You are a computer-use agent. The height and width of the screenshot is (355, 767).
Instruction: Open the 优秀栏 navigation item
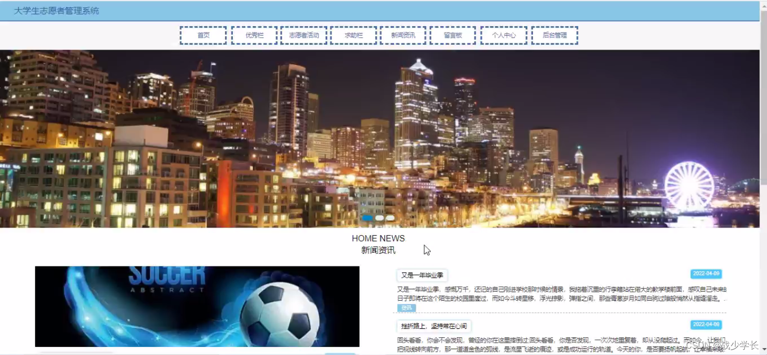(254, 35)
